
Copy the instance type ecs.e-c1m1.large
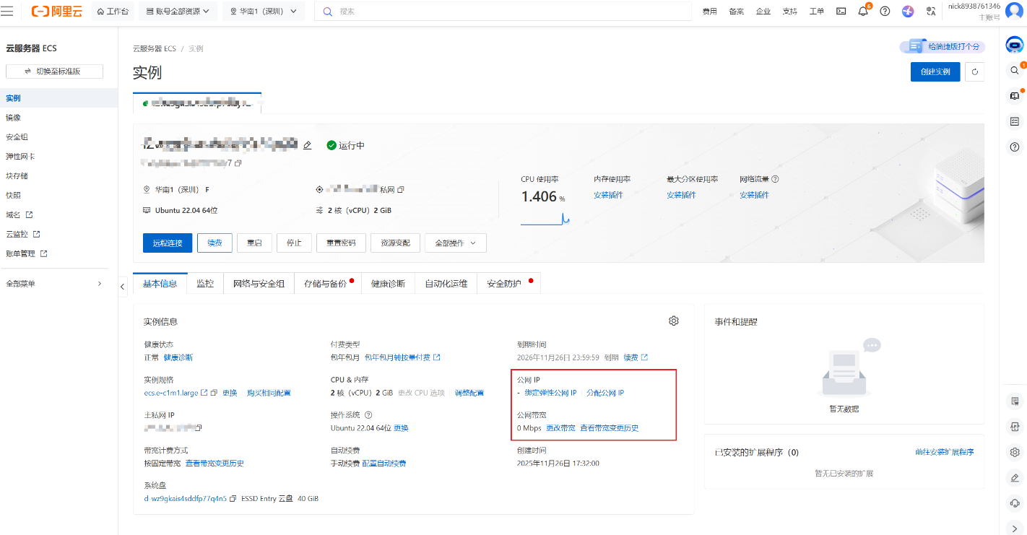point(214,393)
